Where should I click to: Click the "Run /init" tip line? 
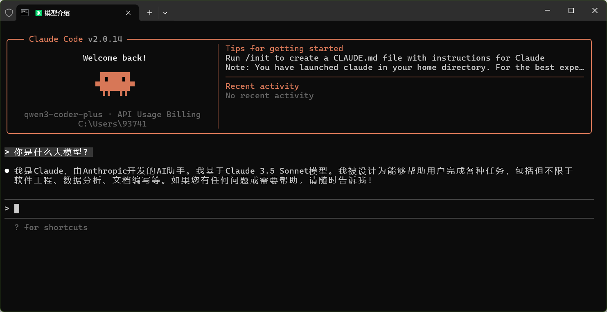point(385,58)
